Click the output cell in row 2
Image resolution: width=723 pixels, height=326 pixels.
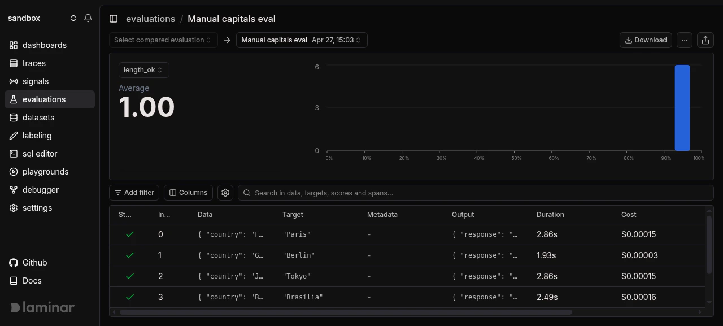(485, 276)
